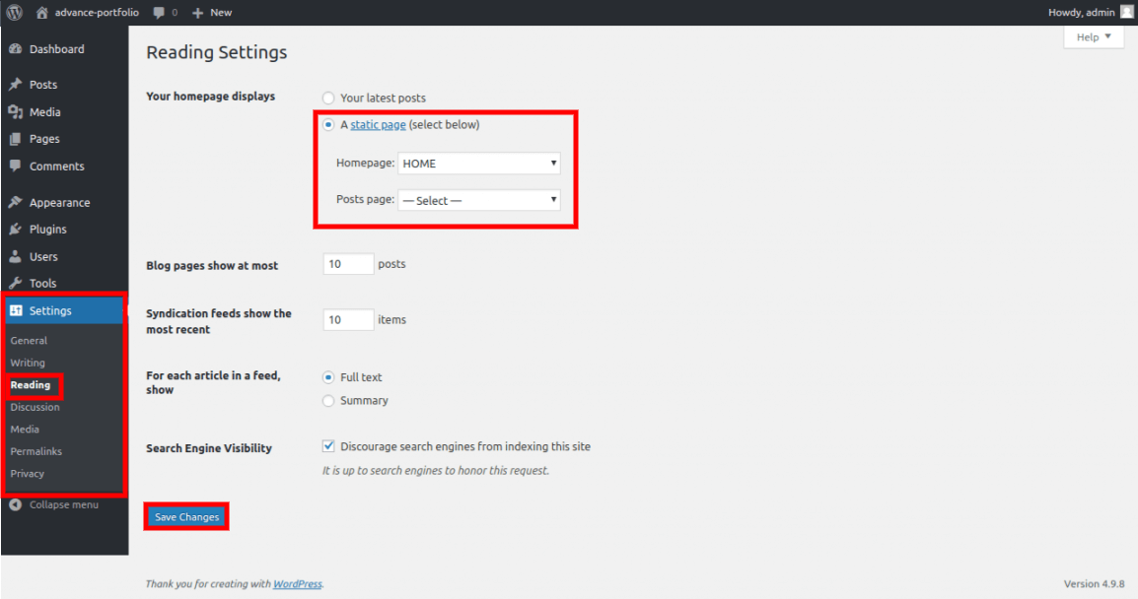Open the Posts page dropdown
The height and width of the screenshot is (599, 1138).
click(x=479, y=200)
